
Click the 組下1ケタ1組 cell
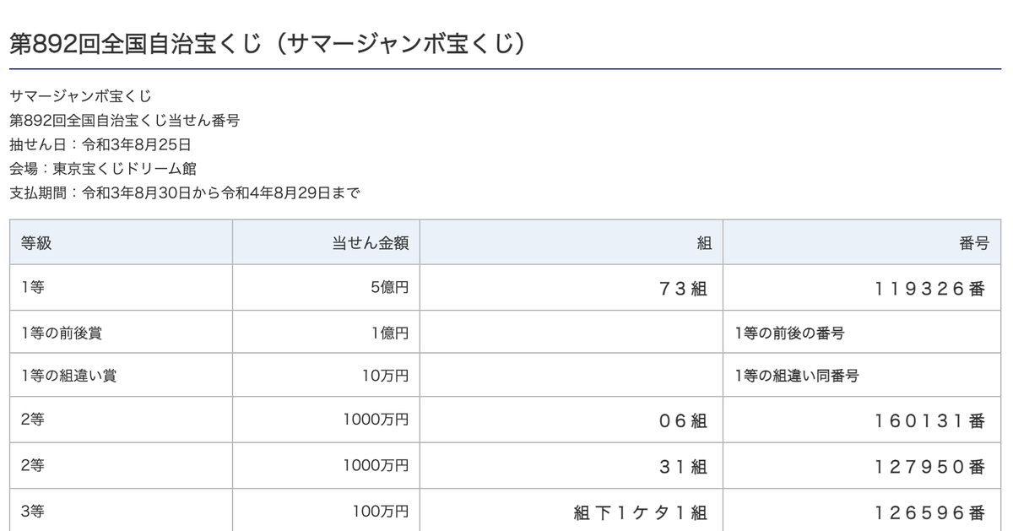click(640, 512)
